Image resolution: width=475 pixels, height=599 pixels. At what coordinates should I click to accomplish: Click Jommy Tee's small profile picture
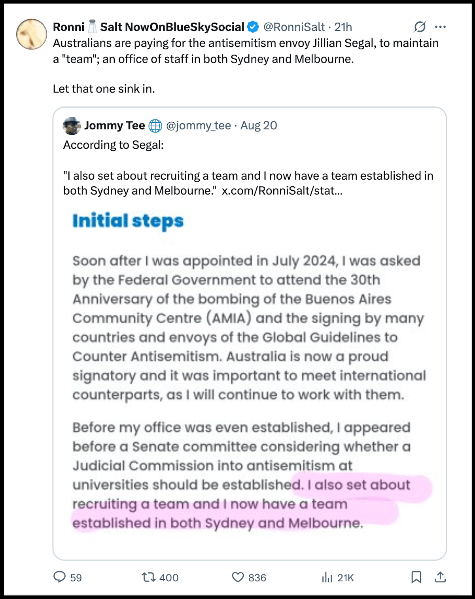tap(72, 126)
